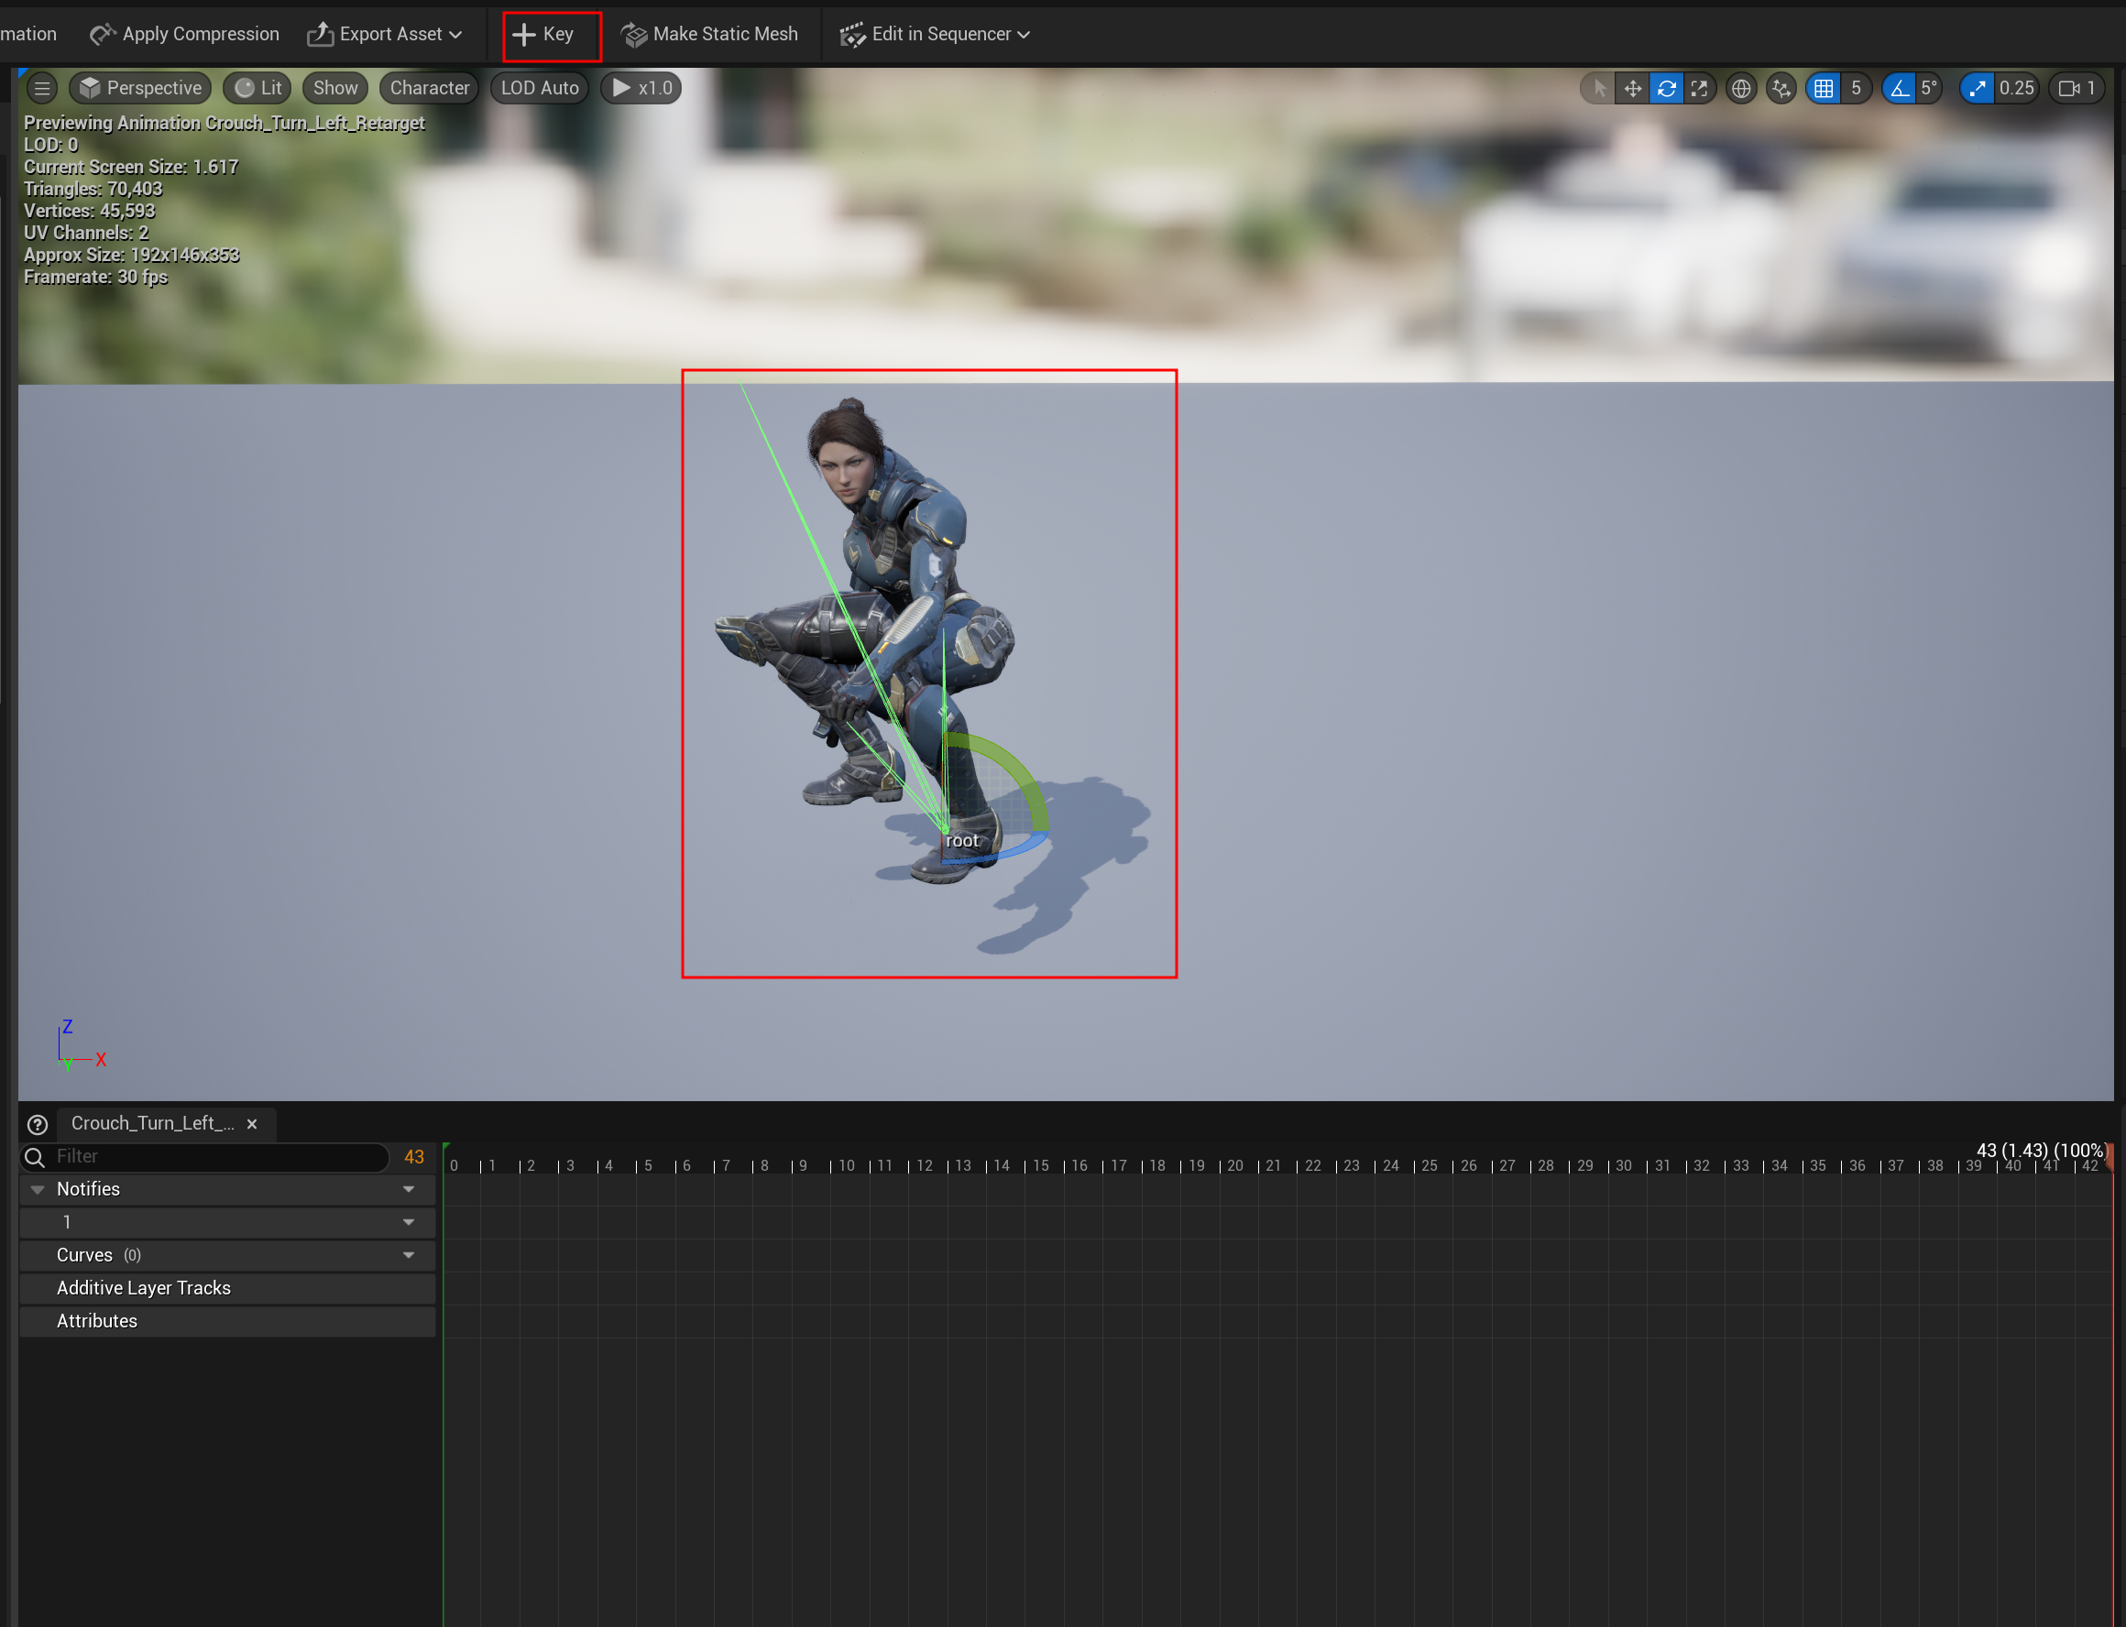
Task: Select the translate (move) gizmo tool
Action: pyautogui.click(x=1633, y=88)
